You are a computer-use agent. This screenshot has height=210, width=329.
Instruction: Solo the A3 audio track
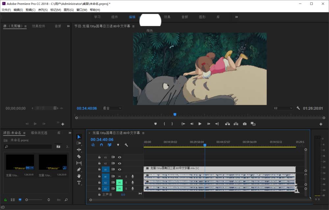126,188
